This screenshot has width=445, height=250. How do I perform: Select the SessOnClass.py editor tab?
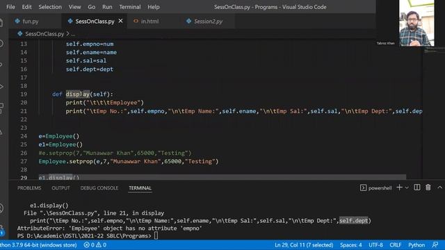click(95, 22)
